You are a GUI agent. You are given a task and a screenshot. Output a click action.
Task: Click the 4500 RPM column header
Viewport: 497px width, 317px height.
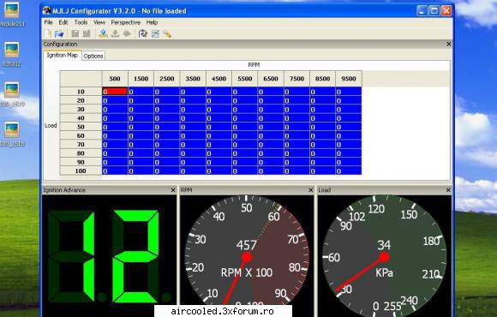click(x=219, y=79)
